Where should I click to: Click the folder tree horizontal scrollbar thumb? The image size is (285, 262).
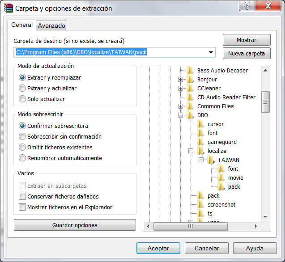click(x=190, y=227)
